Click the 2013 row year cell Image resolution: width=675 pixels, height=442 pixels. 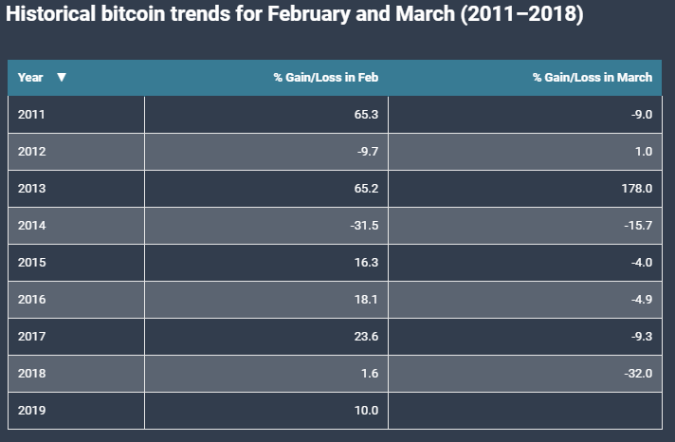click(x=31, y=189)
